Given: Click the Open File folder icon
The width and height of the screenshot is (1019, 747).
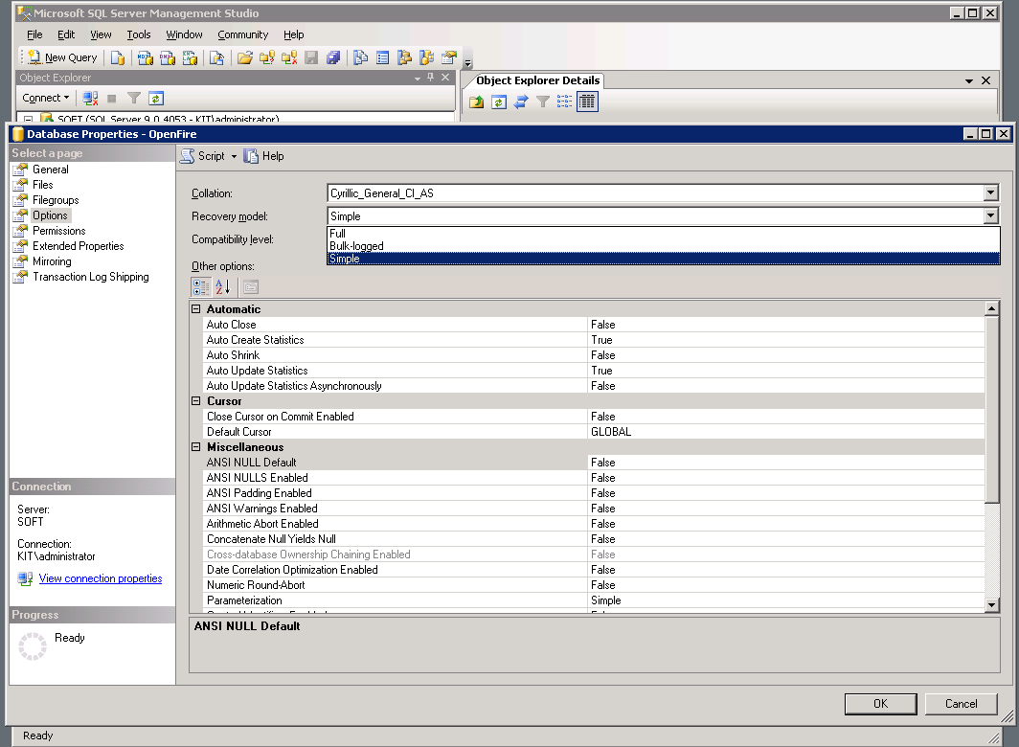Looking at the screenshot, I should point(245,57).
